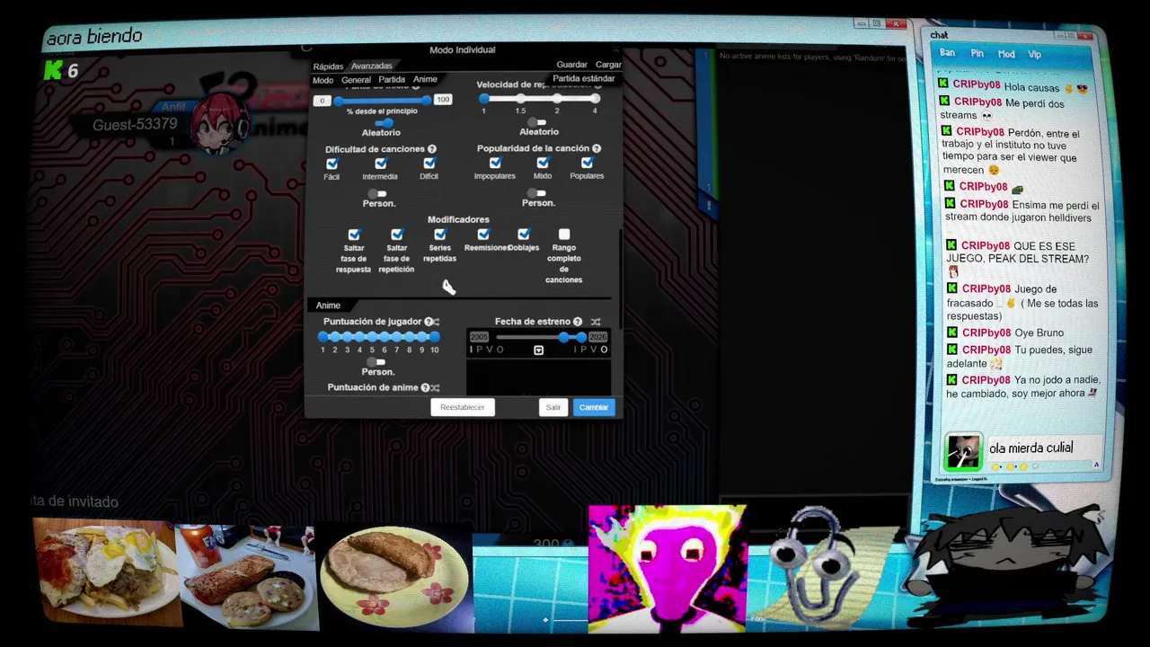Screen dimensions: 1150x647
Task: Open the Dificultad de canciones help icon
Action: (x=432, y=149)
